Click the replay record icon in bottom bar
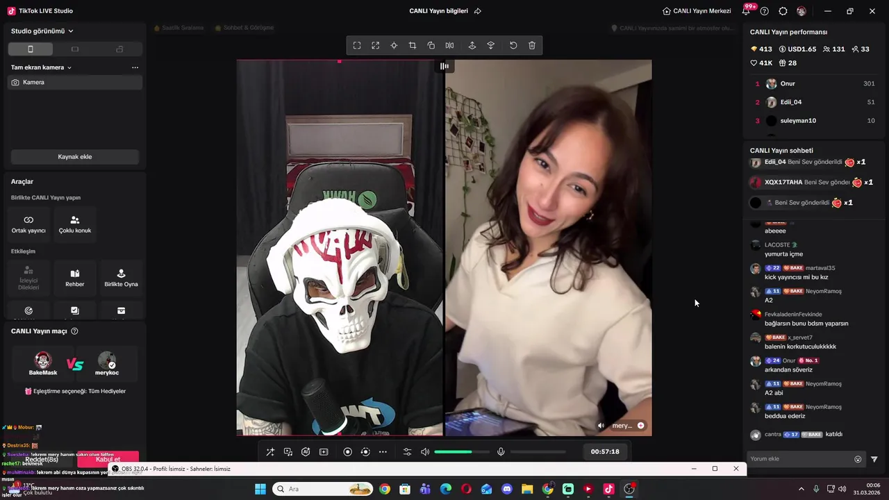This screenshot has height=500, width=889. click(x=365, y=452)
